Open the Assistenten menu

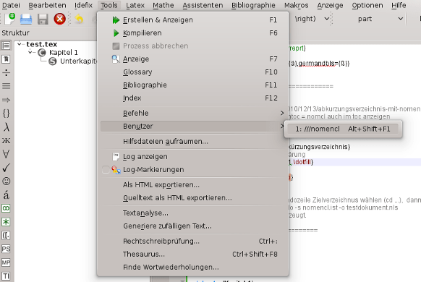coord(203,5)
